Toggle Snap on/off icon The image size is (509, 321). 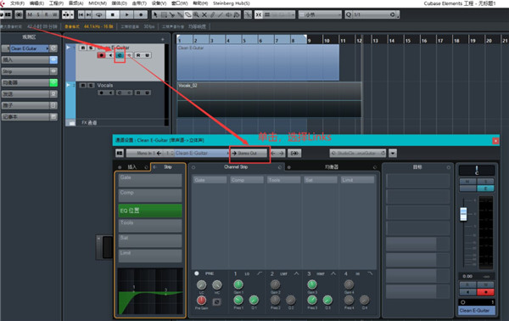coord(259,14)
